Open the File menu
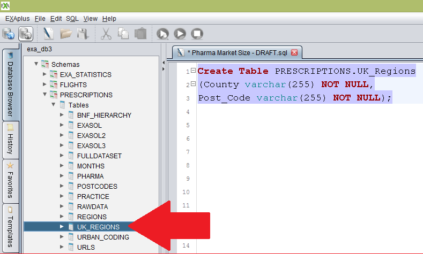The image size is (423, 254). 40,19
